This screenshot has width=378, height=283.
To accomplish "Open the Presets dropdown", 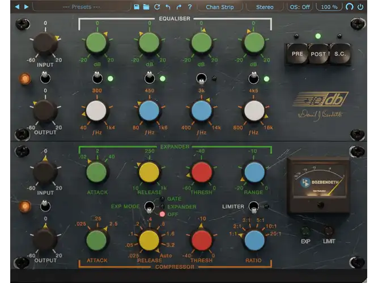I will [x=81, y=7].
